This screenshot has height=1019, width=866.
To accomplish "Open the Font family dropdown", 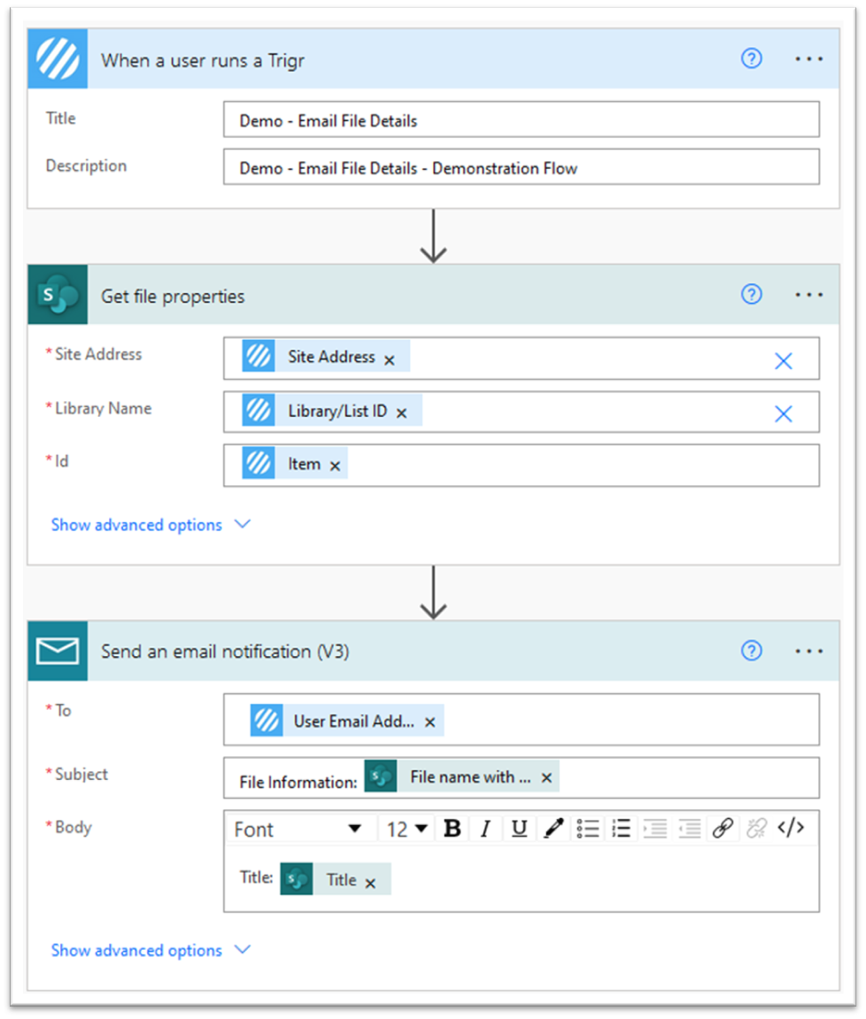I will (298, 830).
